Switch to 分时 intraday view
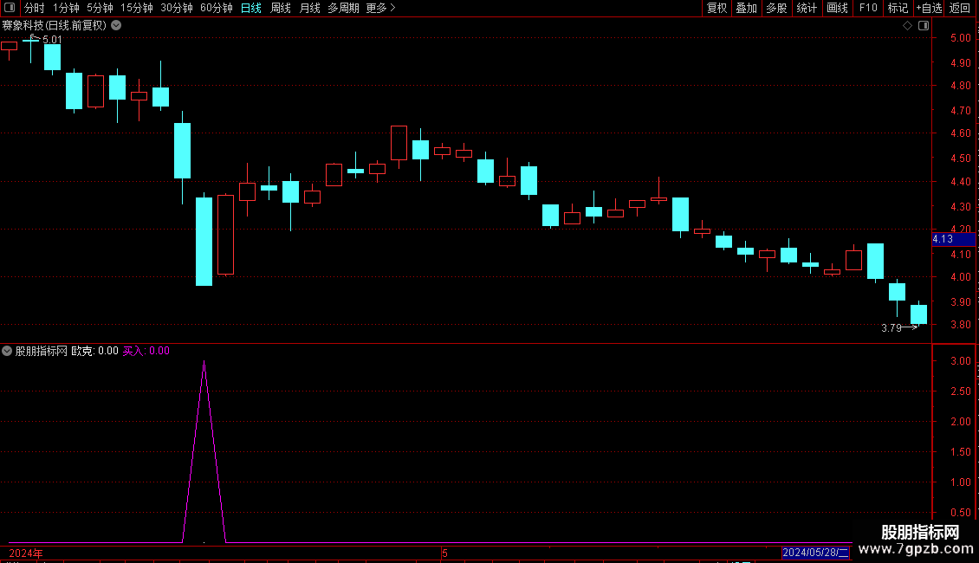Screen dimensions: 979x563 (35, 8)
